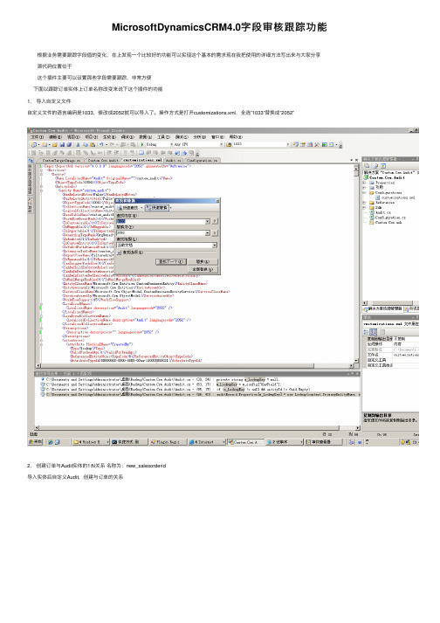The width and height of the screenshot is (440, 623).
Task: Click the Paste toolbar icon
Action: point(93,145)
